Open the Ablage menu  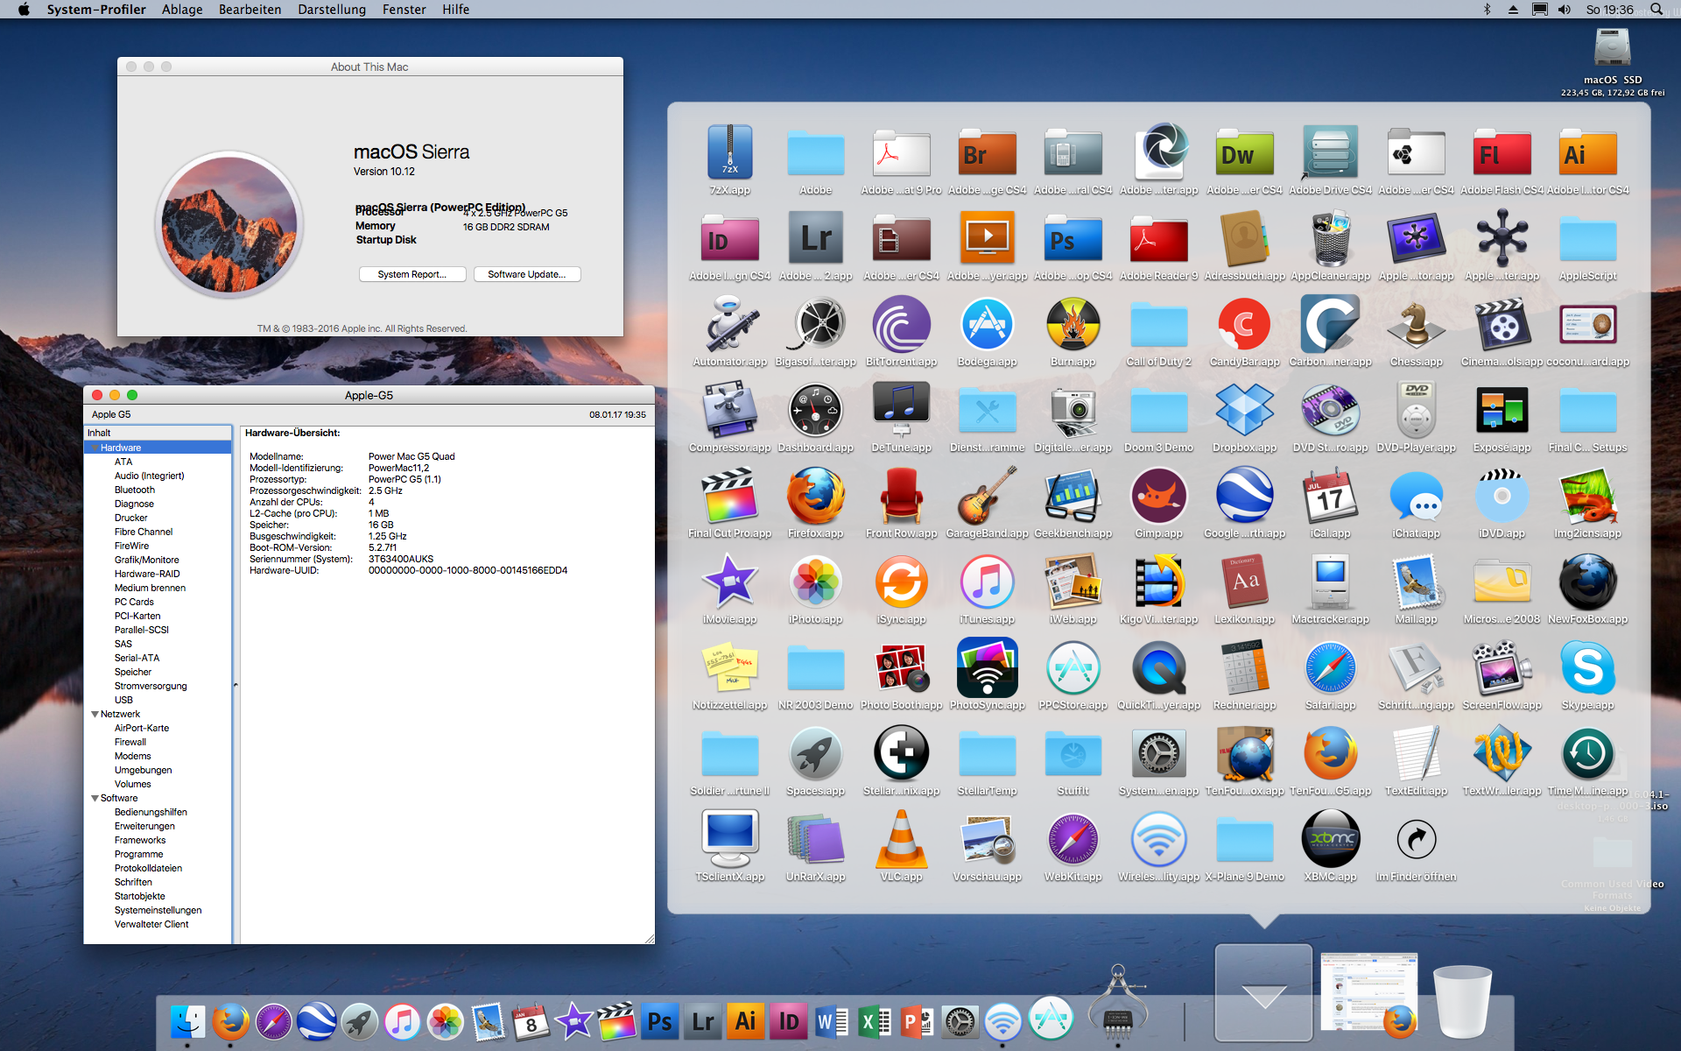click(182, 10)
